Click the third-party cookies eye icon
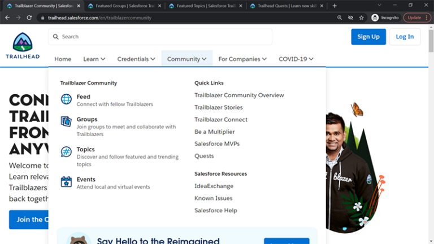Screen dimensions: 434x244 pyautogui.click(x=350, y=18)
